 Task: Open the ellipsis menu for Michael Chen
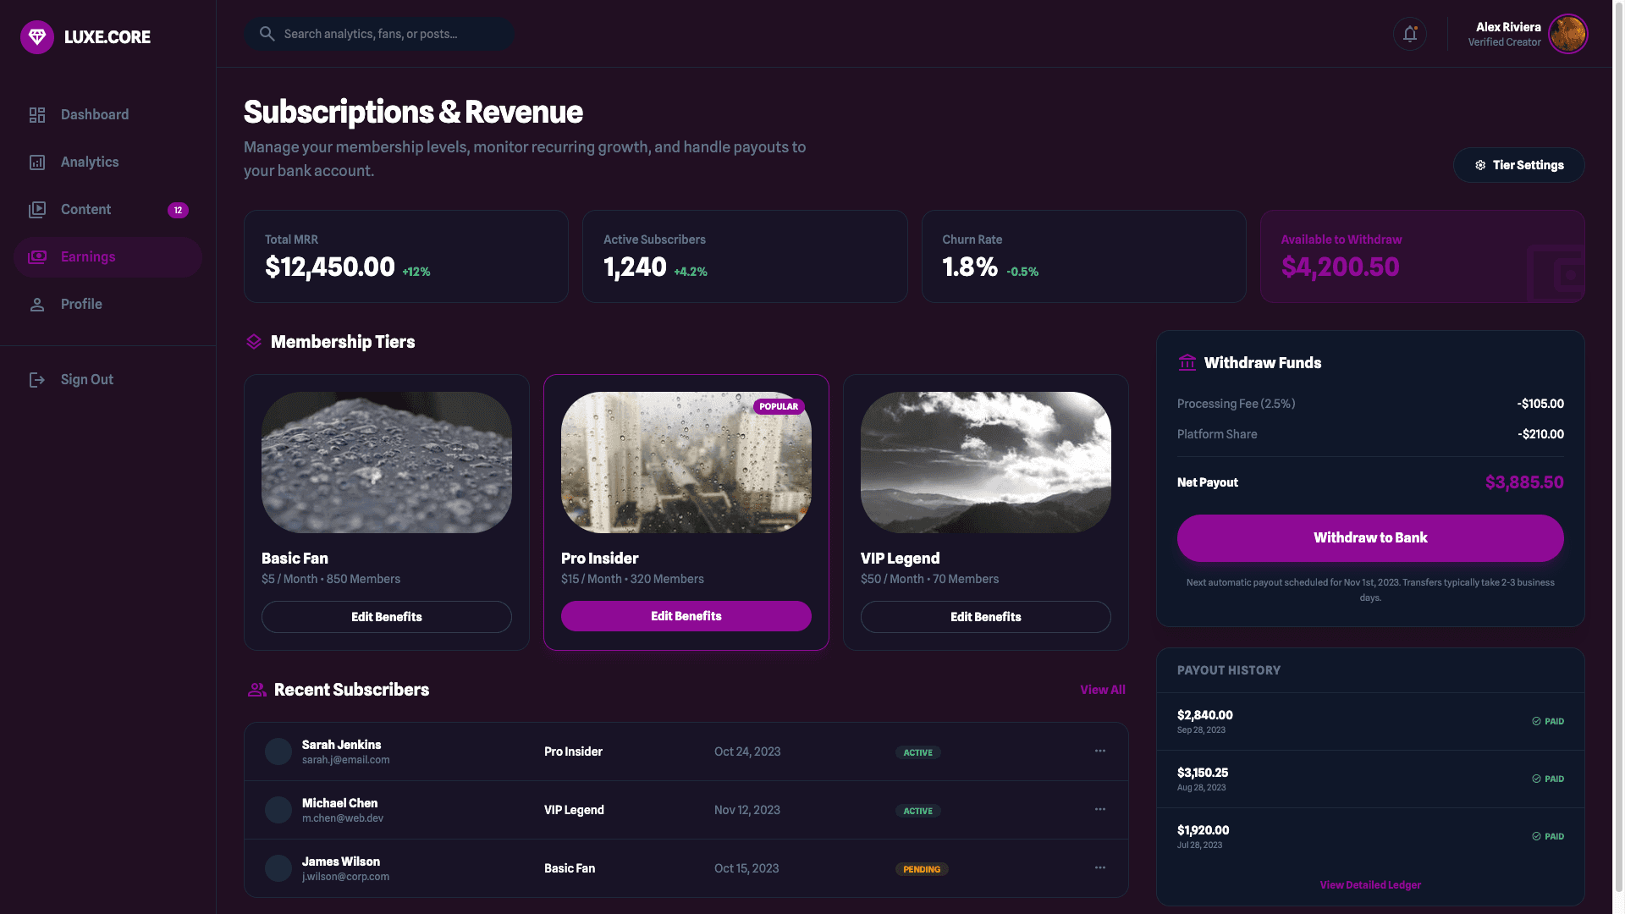pos(1099,809)
